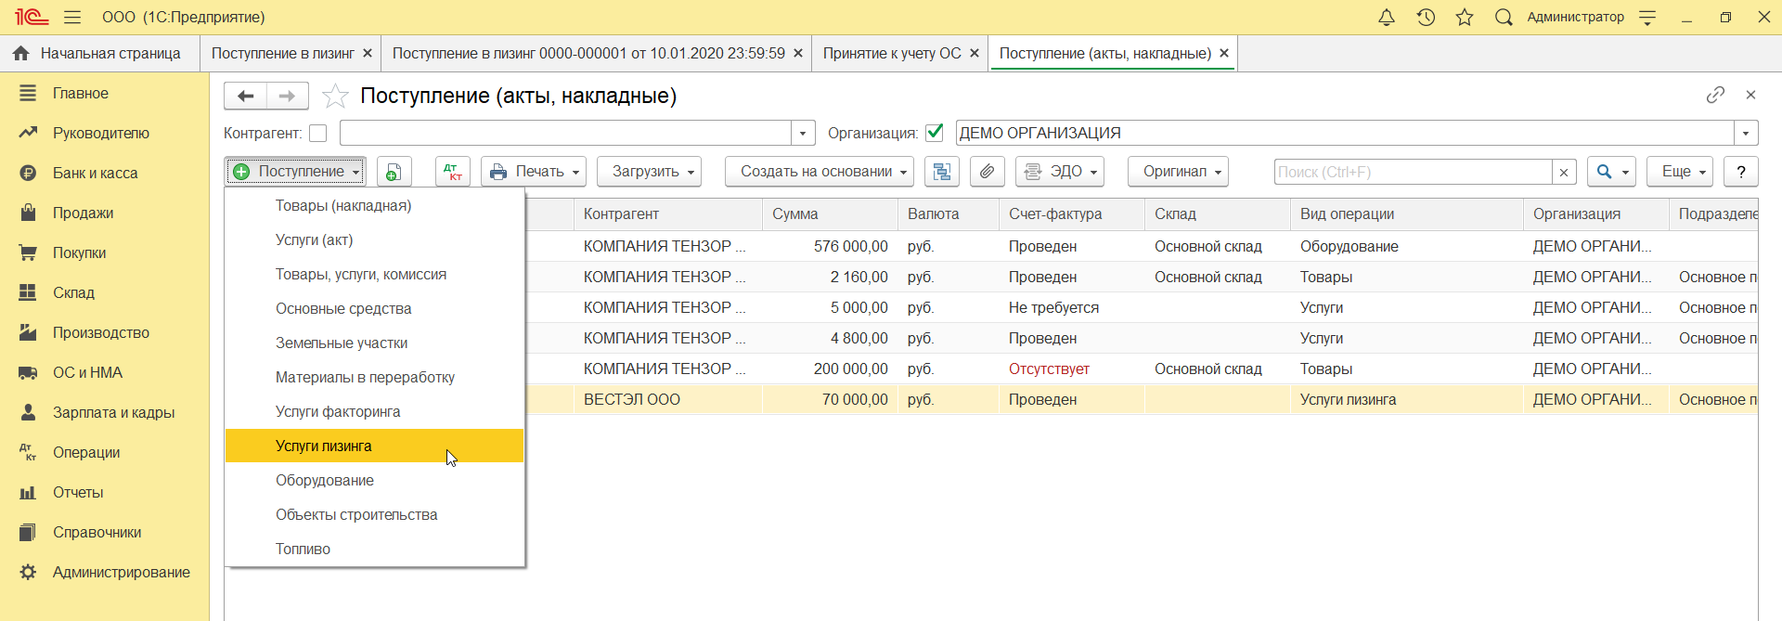This screenshot has height=621, width=1782.
Task: Open notifications bell icon
Action: click(1387, 18)
